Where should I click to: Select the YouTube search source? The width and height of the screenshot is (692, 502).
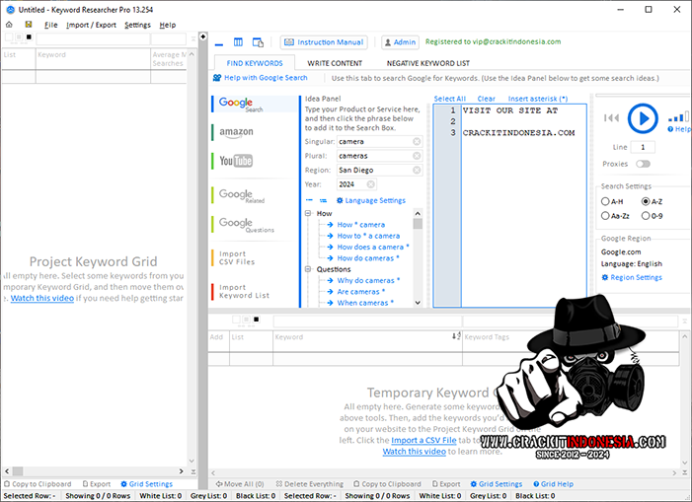click(x=236, y=161)
